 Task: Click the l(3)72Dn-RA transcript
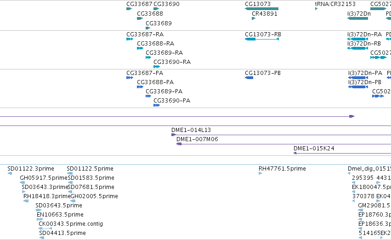(357, 39)
